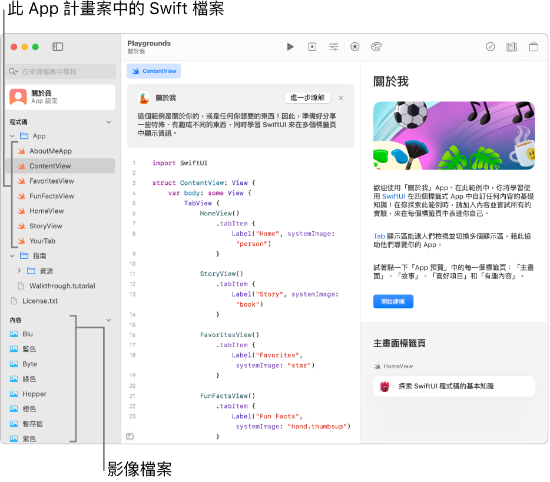Open the App Preview square icon
This screenshot has height=482, width=550.
tap(312, 46)
